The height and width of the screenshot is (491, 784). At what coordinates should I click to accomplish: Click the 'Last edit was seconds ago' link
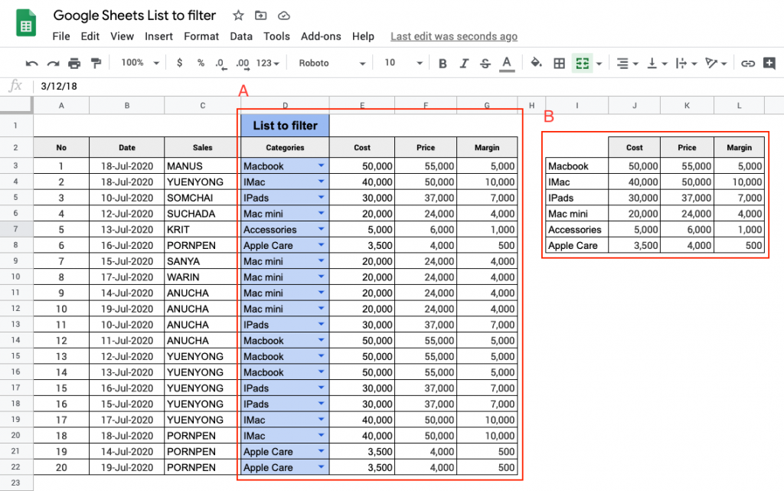click(453, 36)
